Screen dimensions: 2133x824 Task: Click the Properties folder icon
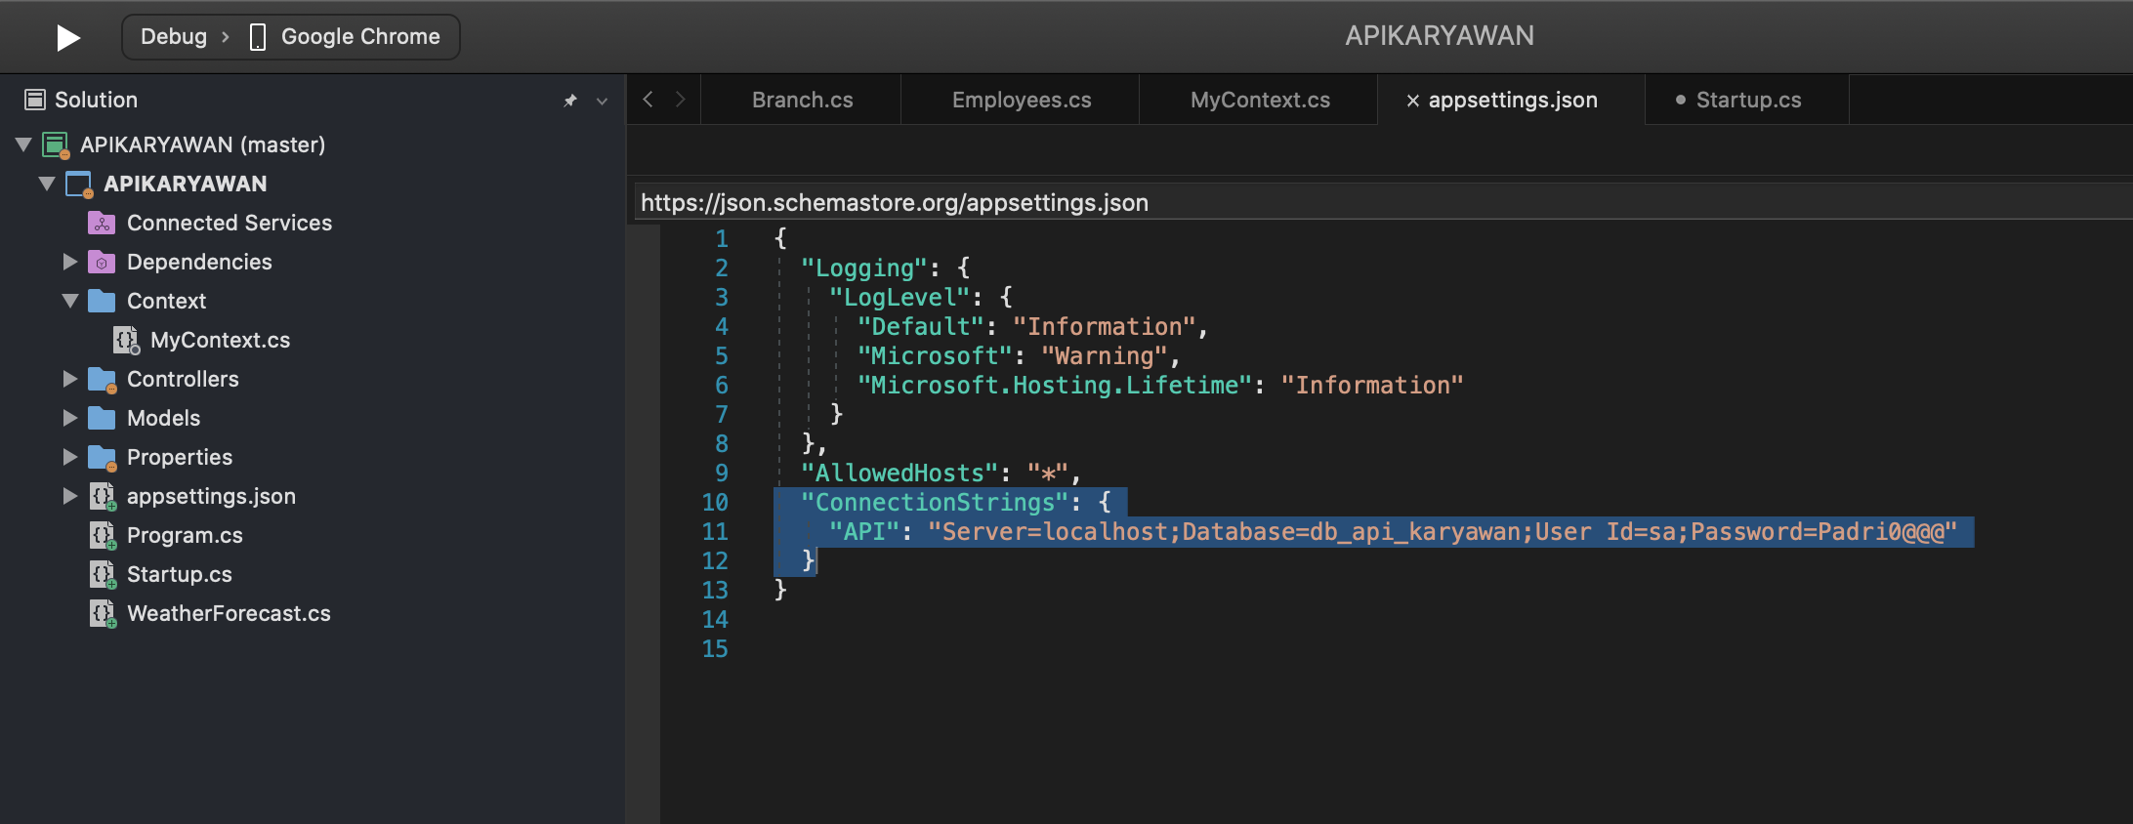point(102,458)
